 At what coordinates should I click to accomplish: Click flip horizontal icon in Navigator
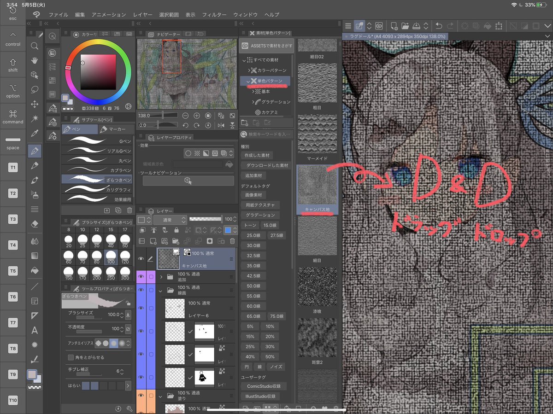point(221,125)
